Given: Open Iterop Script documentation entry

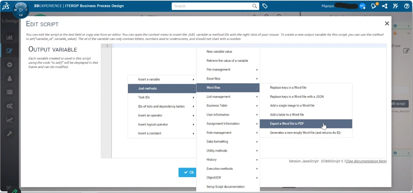Looking at the screenshot, I should coord(228,187).
